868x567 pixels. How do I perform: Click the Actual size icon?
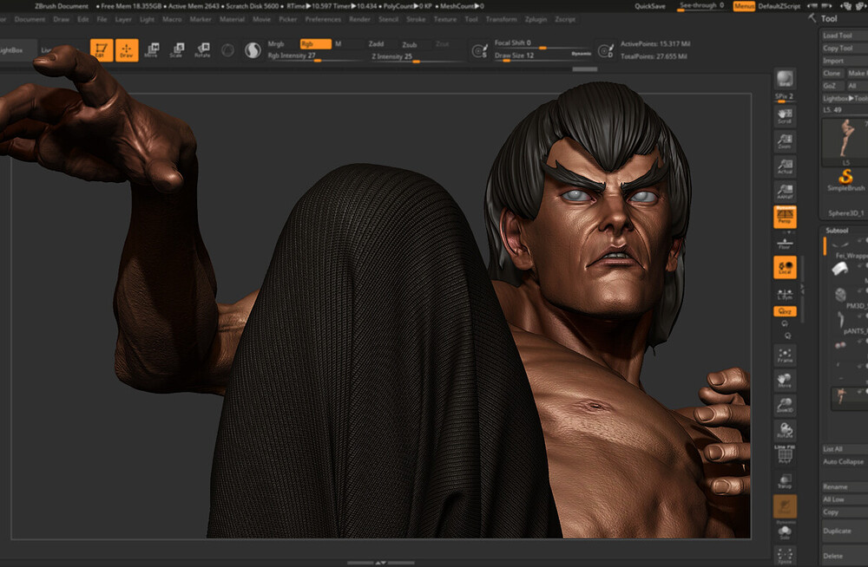[785, 166]
